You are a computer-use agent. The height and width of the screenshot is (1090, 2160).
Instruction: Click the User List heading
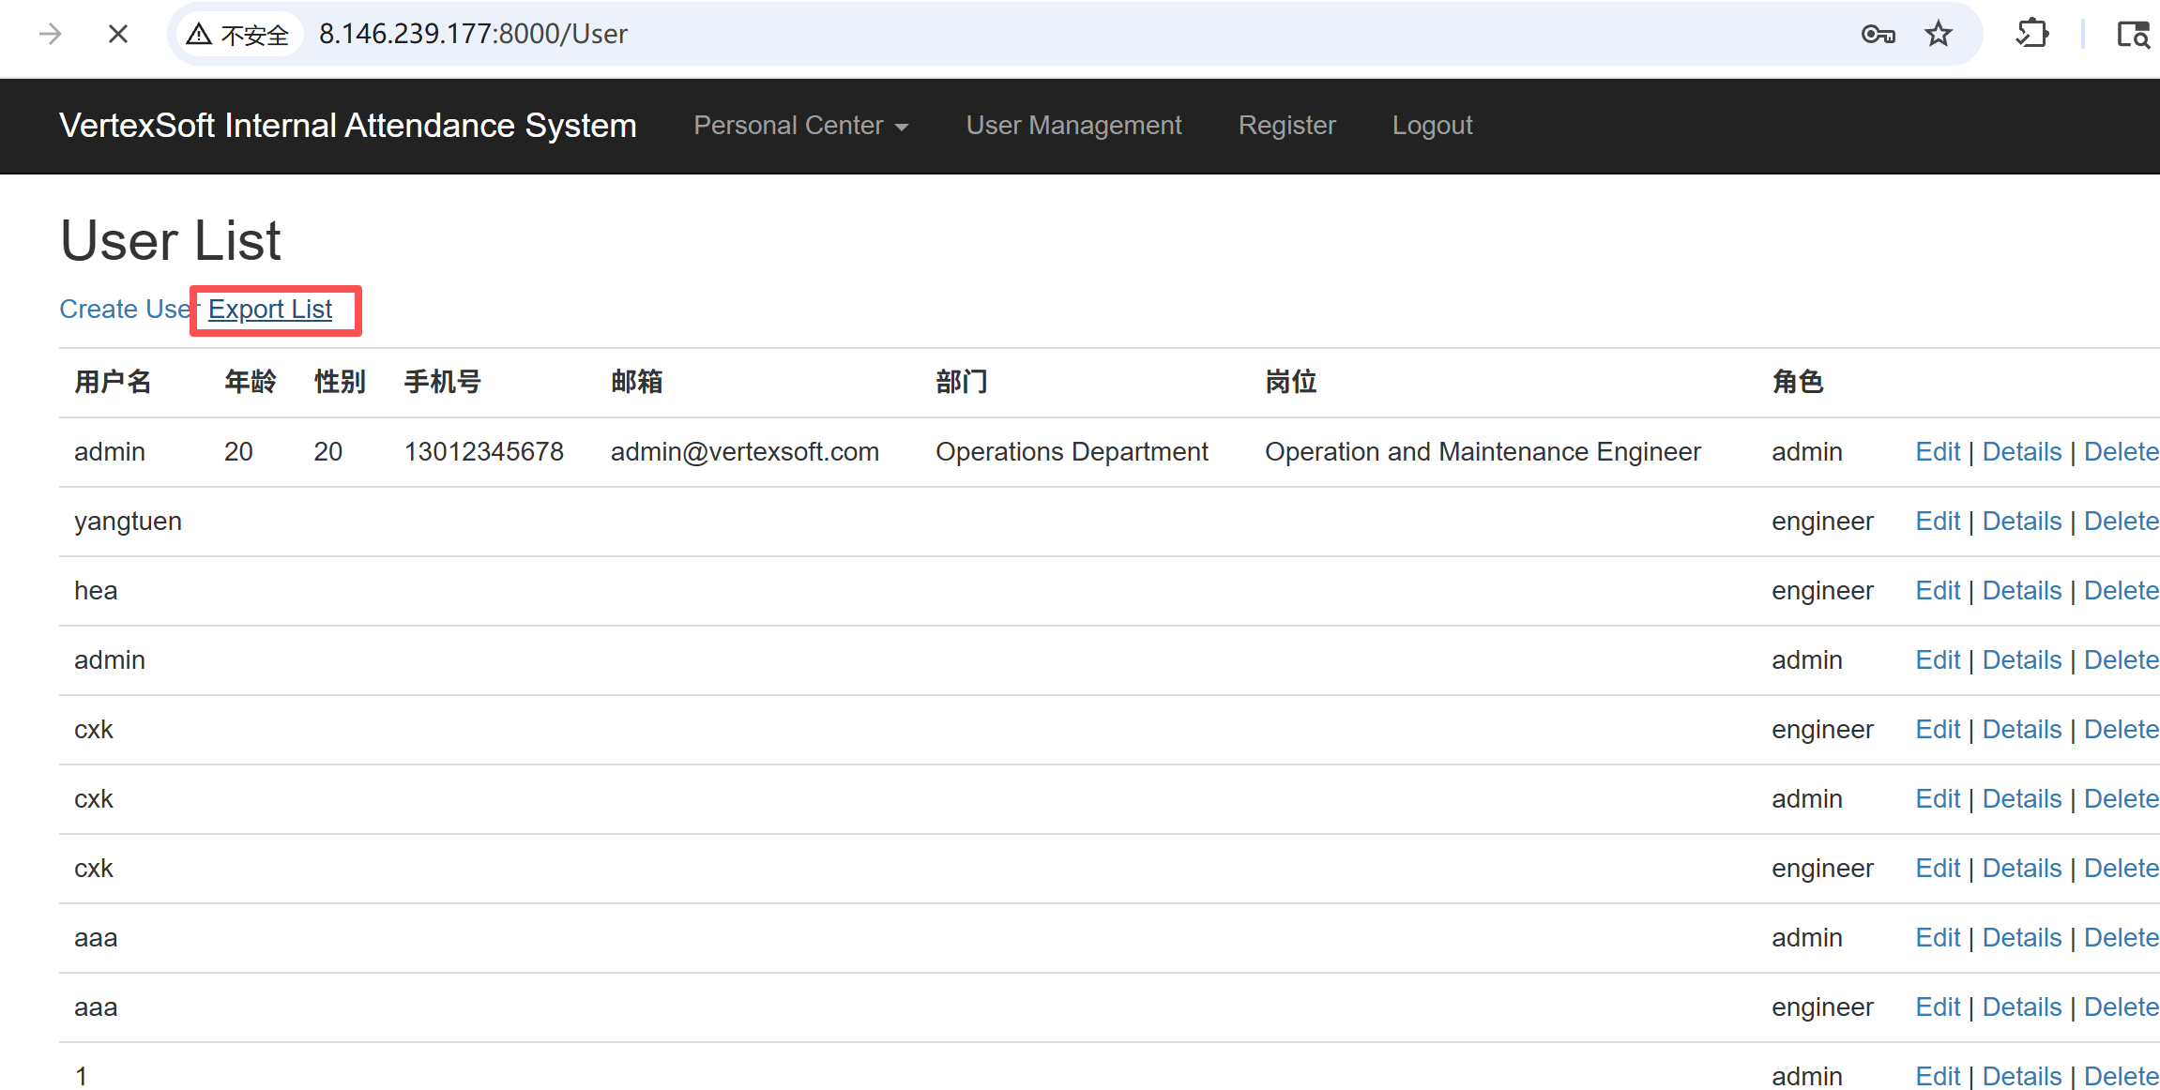(x=171, y=240)
